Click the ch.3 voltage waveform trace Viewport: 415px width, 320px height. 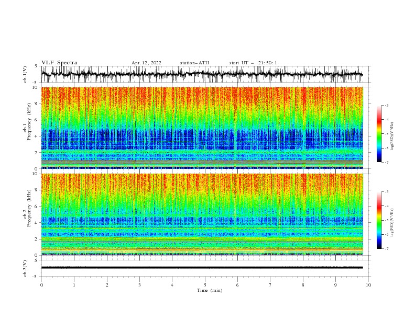pos(202,268)
